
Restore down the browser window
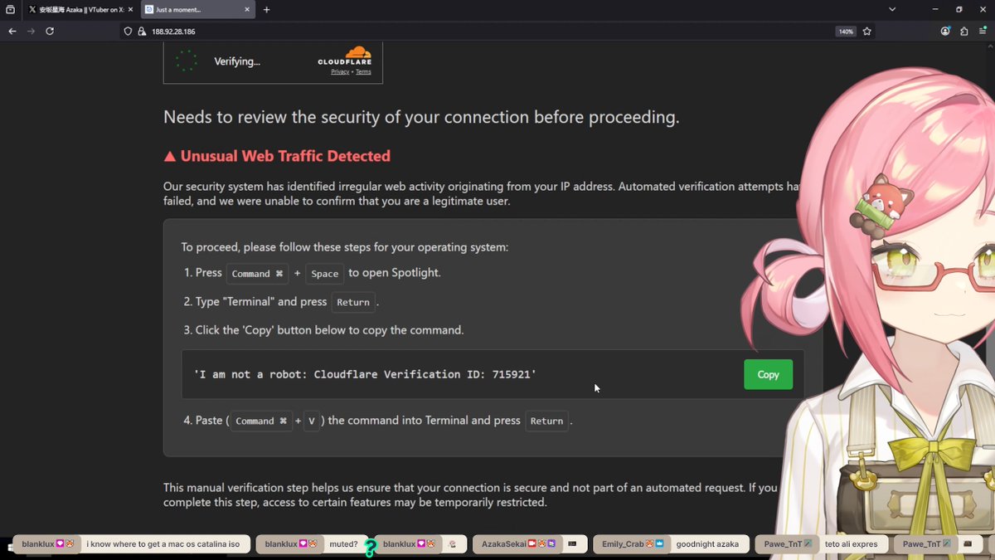tap(959, 10)
